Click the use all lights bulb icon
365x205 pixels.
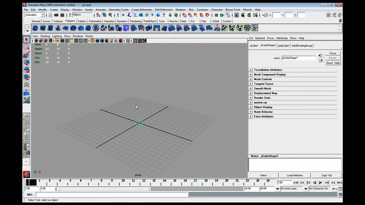click(x=111, y=41)
